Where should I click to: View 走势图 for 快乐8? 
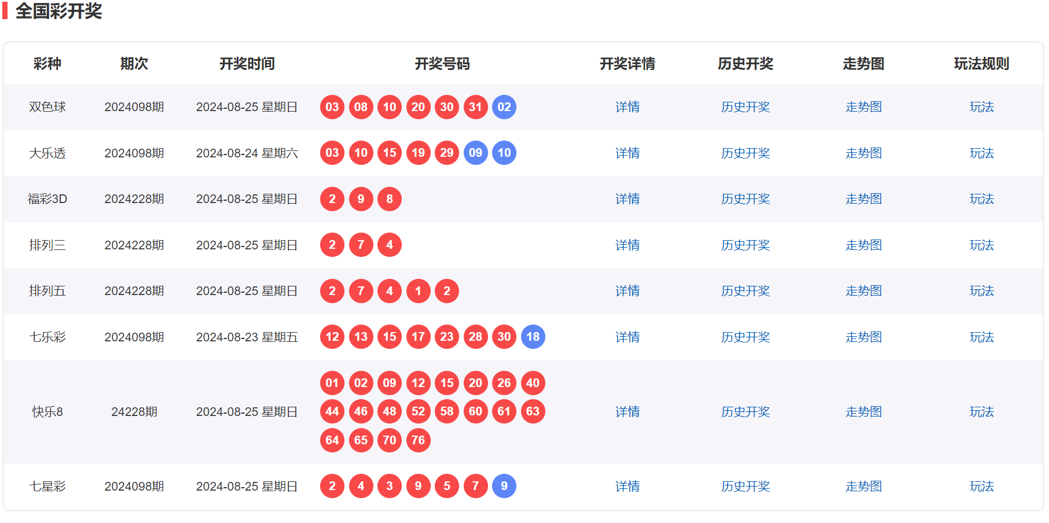click(x=863, y=412)
